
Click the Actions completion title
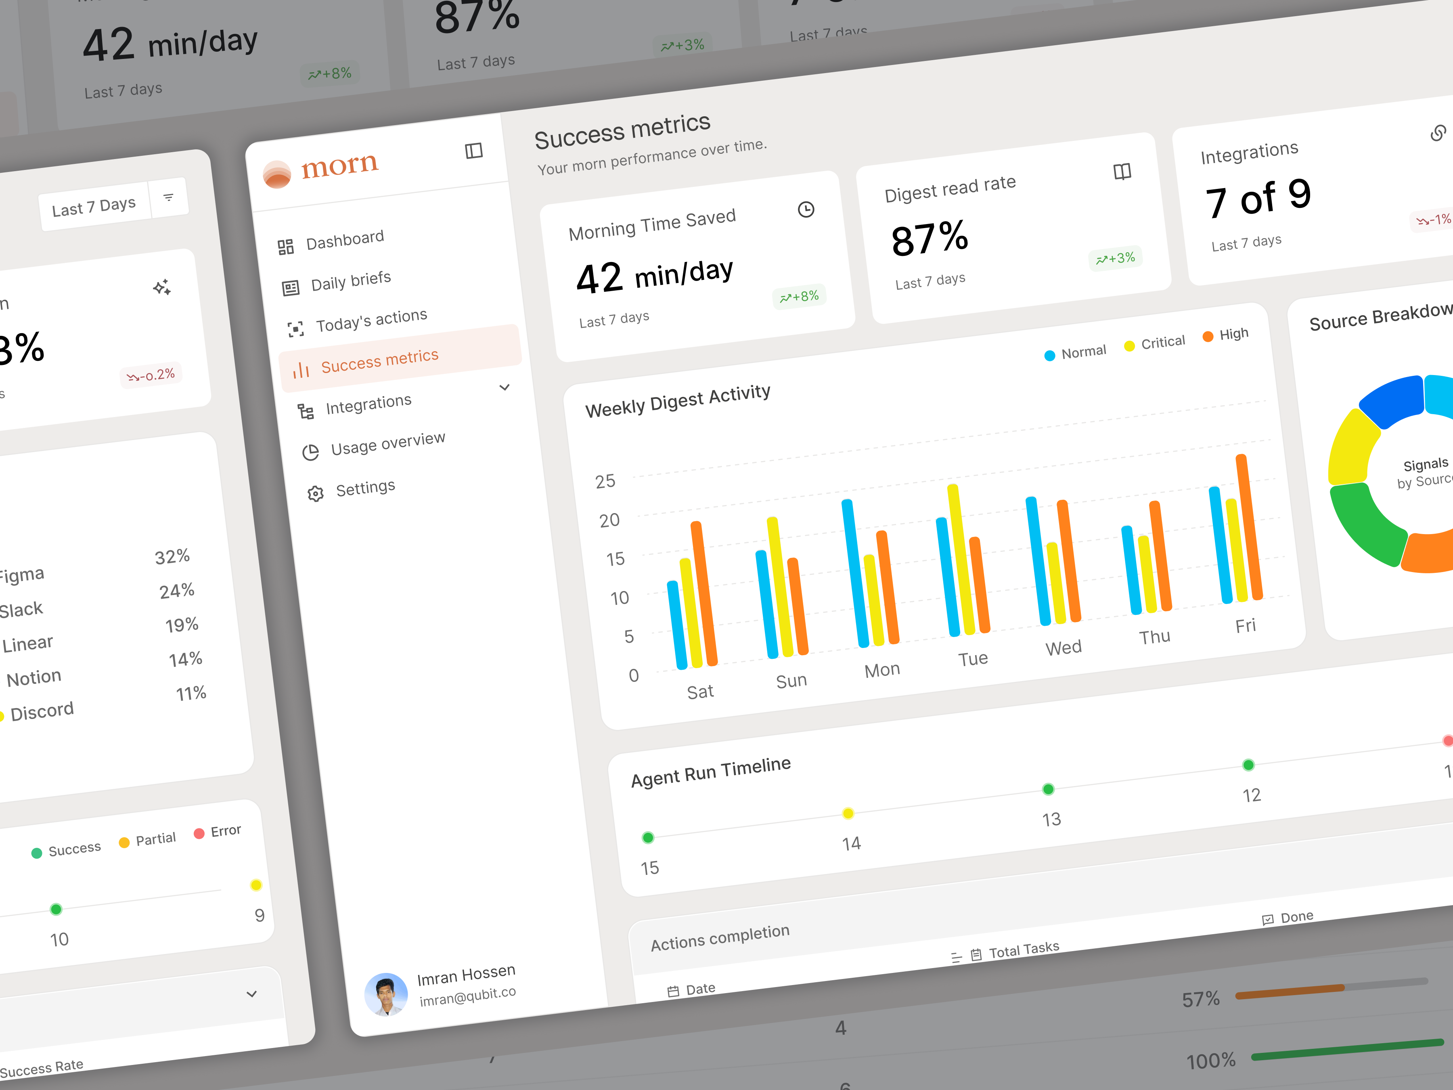[x=720, y=937]
